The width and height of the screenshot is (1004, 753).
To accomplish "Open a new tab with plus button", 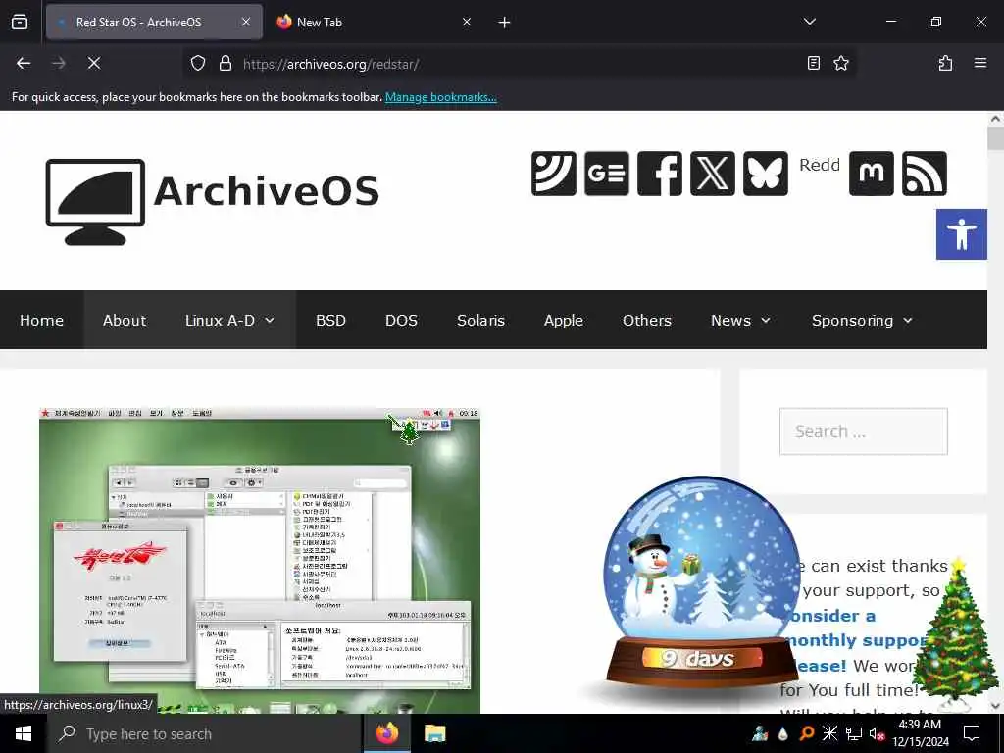I will tap(504, 23).
